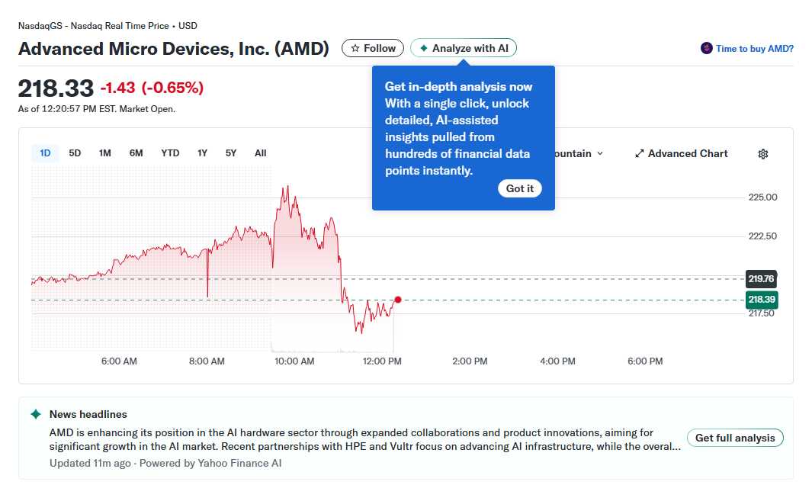Click the 218.39 price badge on the axis

click(761, 300)
